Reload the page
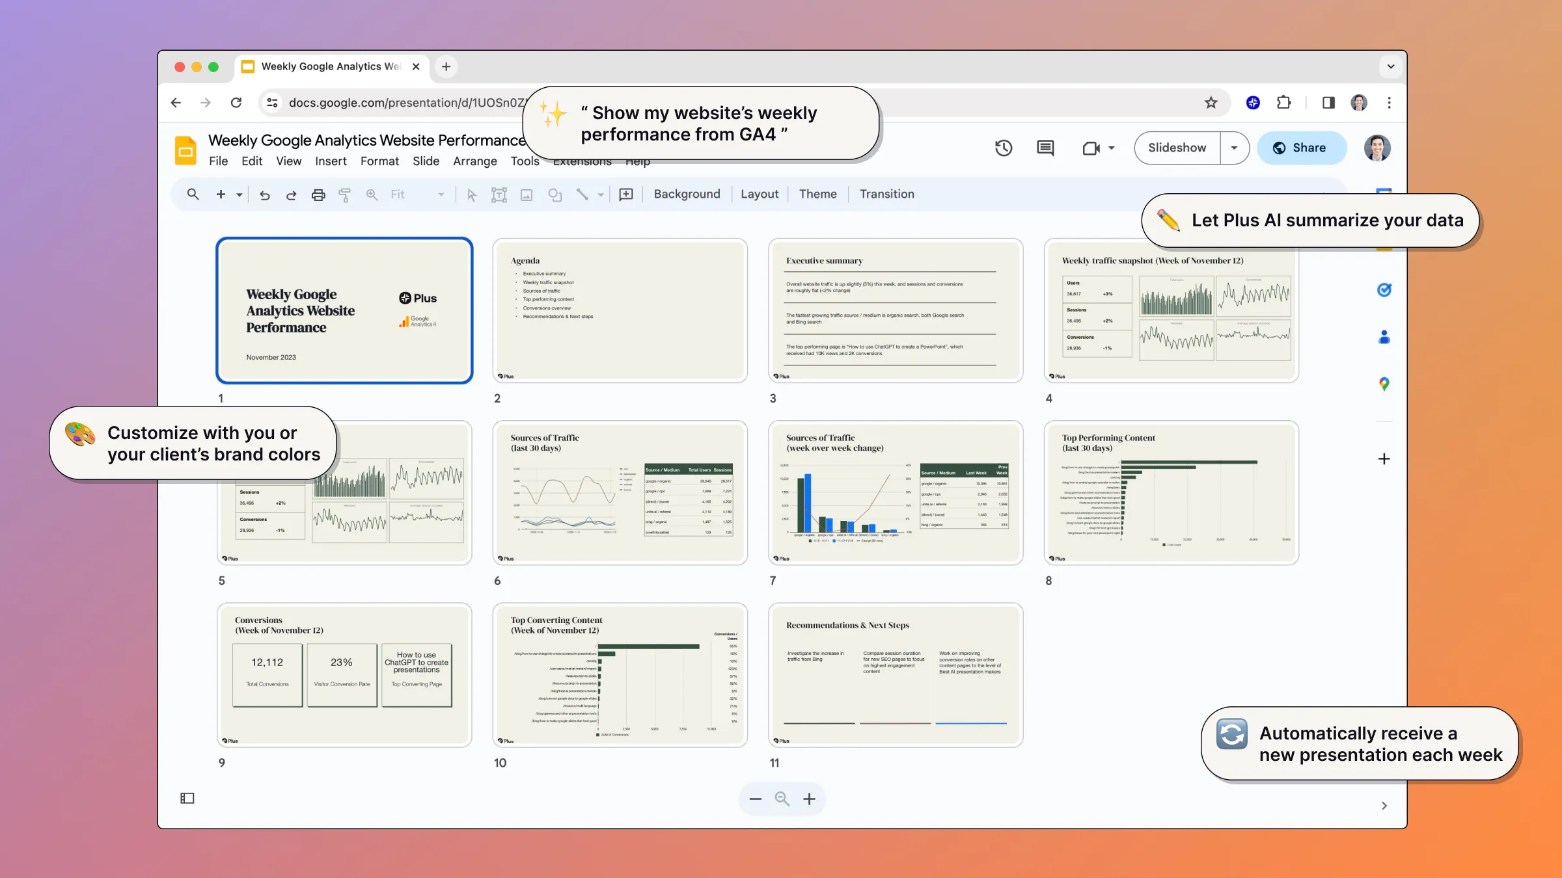 tap(236, 103)
